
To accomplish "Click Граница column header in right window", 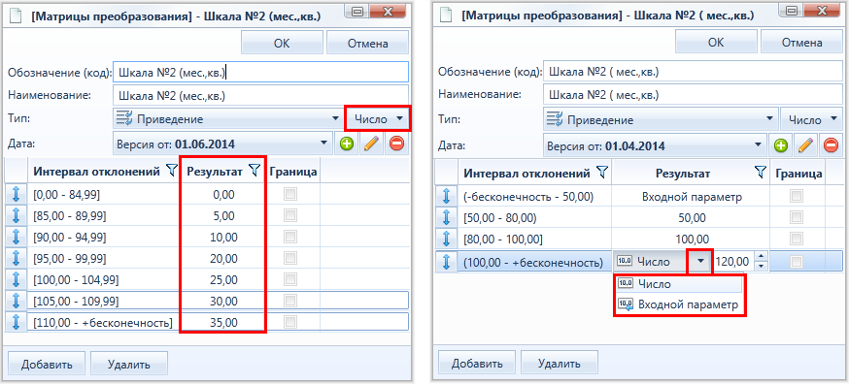I will click(798, 173).
